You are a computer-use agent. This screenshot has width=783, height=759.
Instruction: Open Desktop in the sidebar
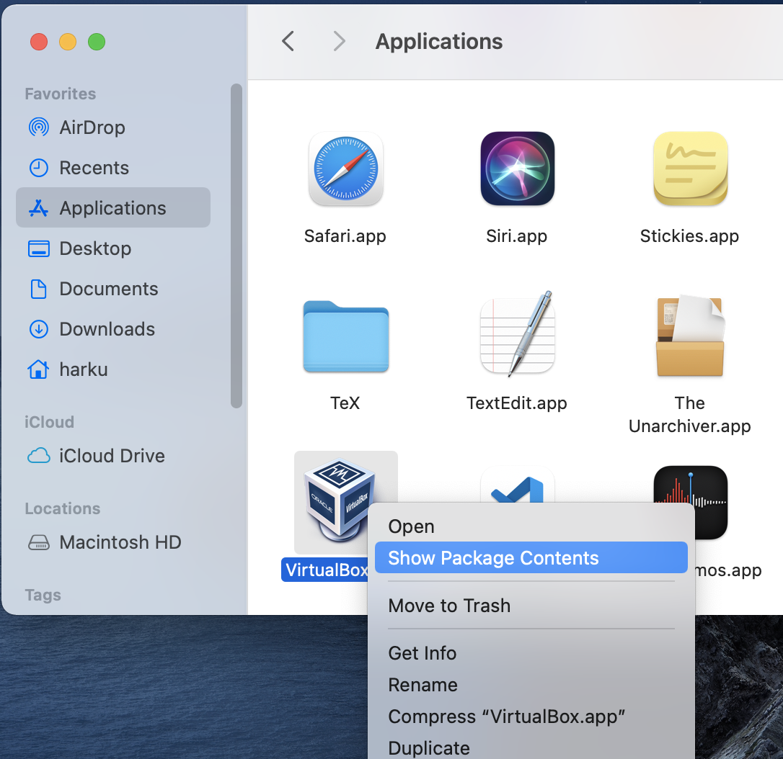113,248
